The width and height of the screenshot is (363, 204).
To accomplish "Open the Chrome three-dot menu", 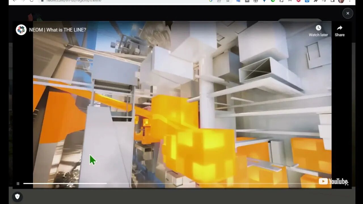I will (x=350, y=1).
